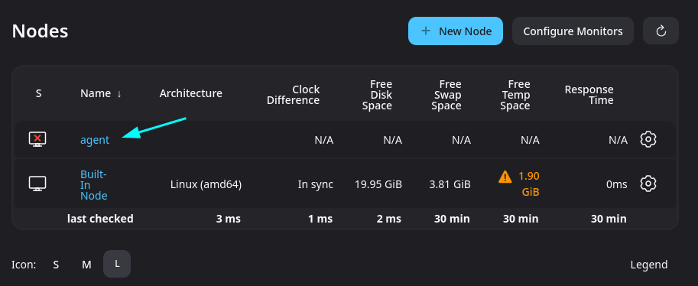Select medium icon size M

pos(86,265)
